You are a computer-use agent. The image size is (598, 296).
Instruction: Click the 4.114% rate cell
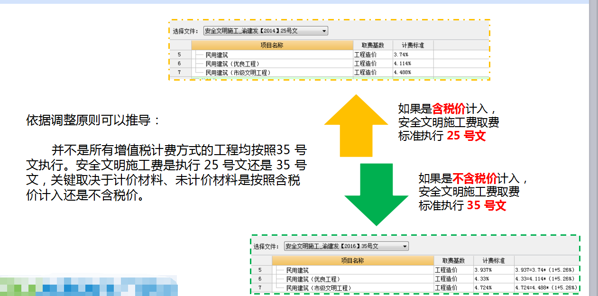(413, 64)
